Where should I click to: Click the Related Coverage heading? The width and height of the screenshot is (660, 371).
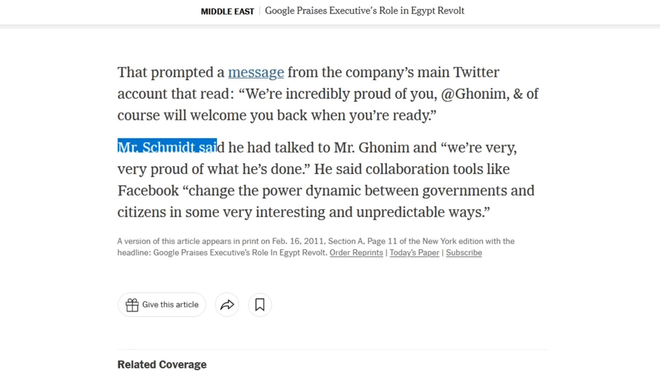(162, 364)
